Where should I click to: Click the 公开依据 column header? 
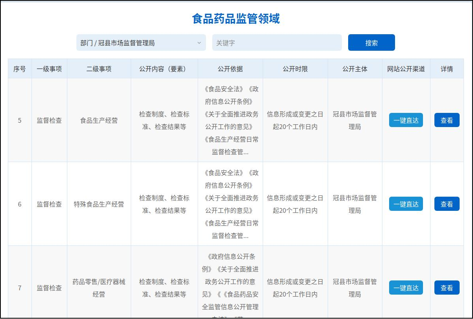(230, 69)
